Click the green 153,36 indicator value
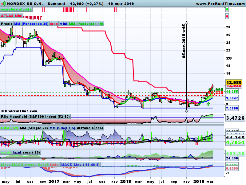The width and height of the screenshot is (246, 185). [x=235, y=154]
